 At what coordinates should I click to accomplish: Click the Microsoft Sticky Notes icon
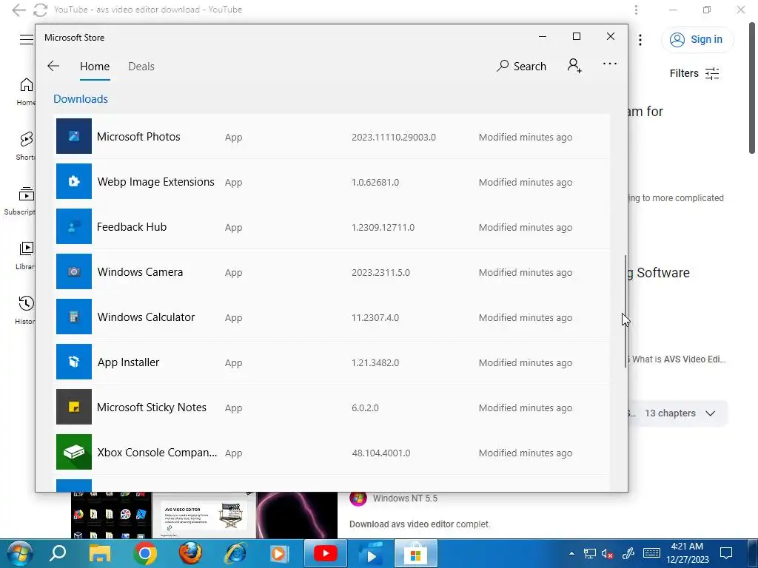pyautogui.click(x=73, y=407)
